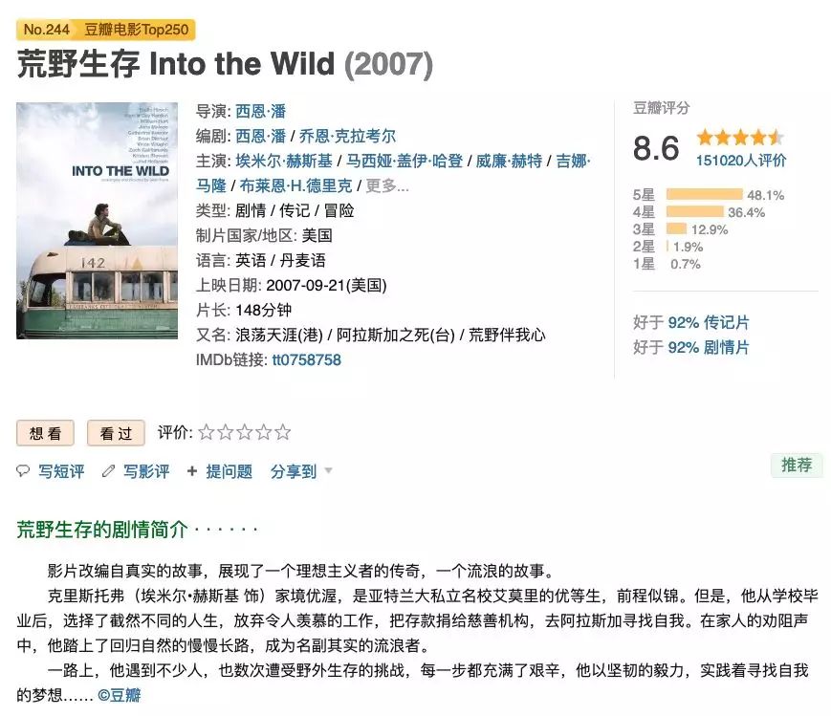This screenshot has width=831, height=716.
Task: Open the 分享到 dropdown
Action: (301, 471)
